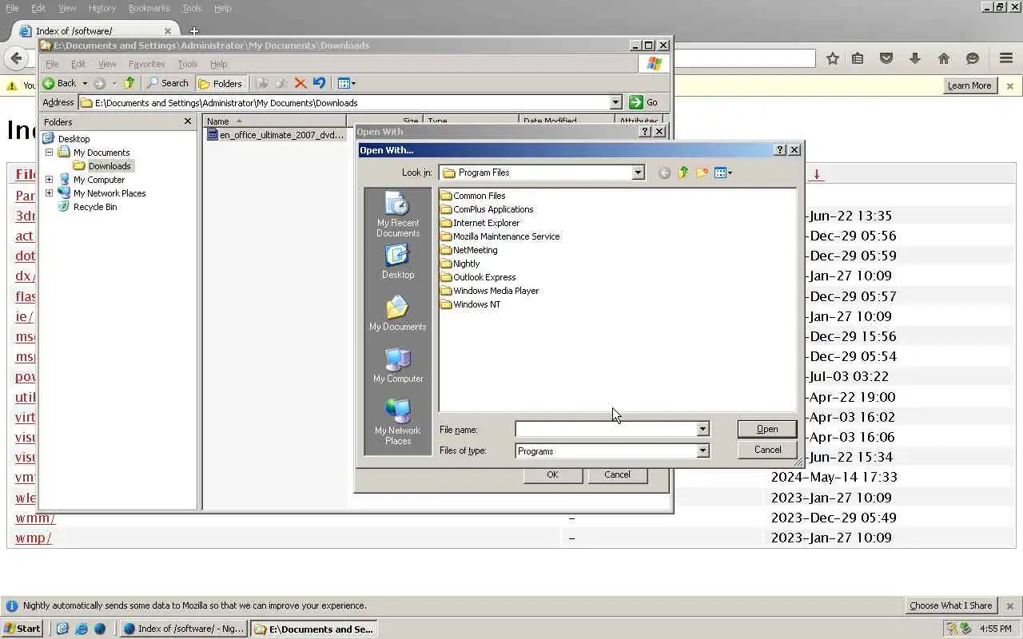Open My Network Places in places bar
Screen dimensions: 1023x639
(398, 422)
